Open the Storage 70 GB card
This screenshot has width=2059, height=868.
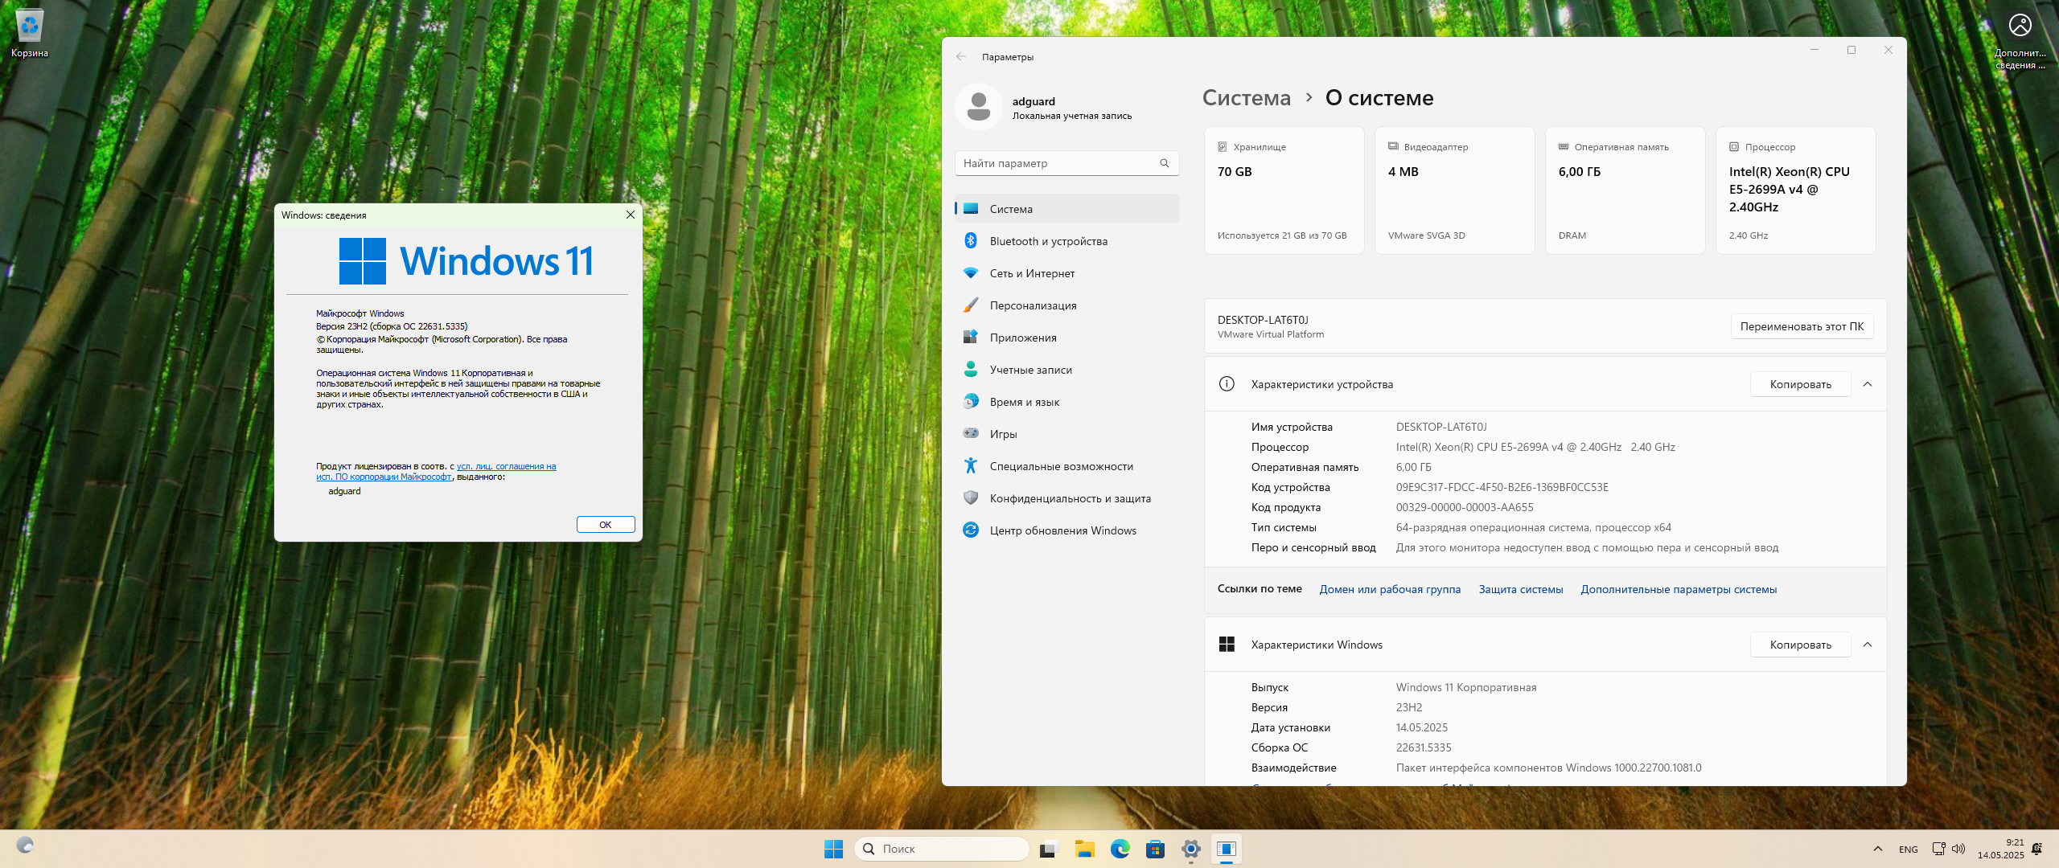[1284, 190]
